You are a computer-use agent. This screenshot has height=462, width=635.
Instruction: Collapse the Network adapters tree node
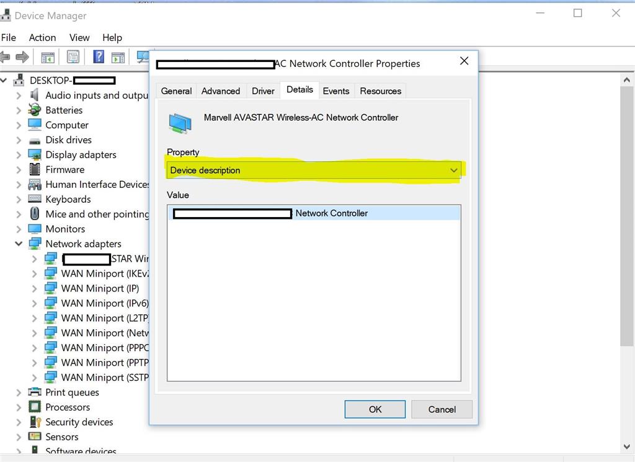pos(18,244)
